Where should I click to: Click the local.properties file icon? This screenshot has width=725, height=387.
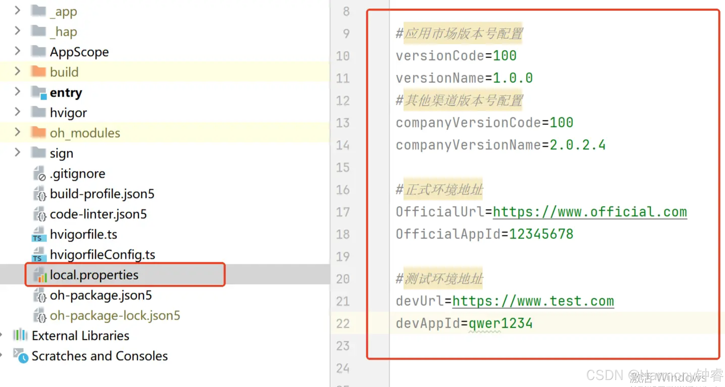click(40, 275)
